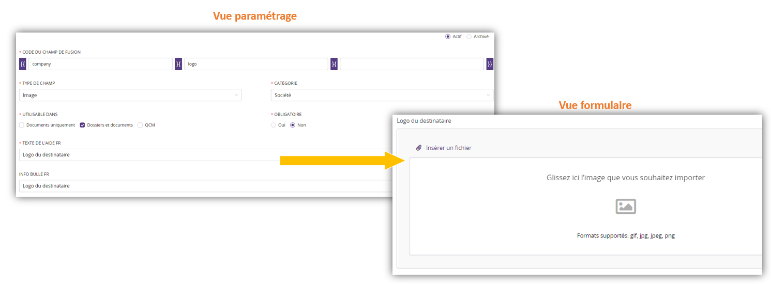This screenshot has height=284, width=771.
Task: Select the Archivé radio button
Action: click(469, 37)
